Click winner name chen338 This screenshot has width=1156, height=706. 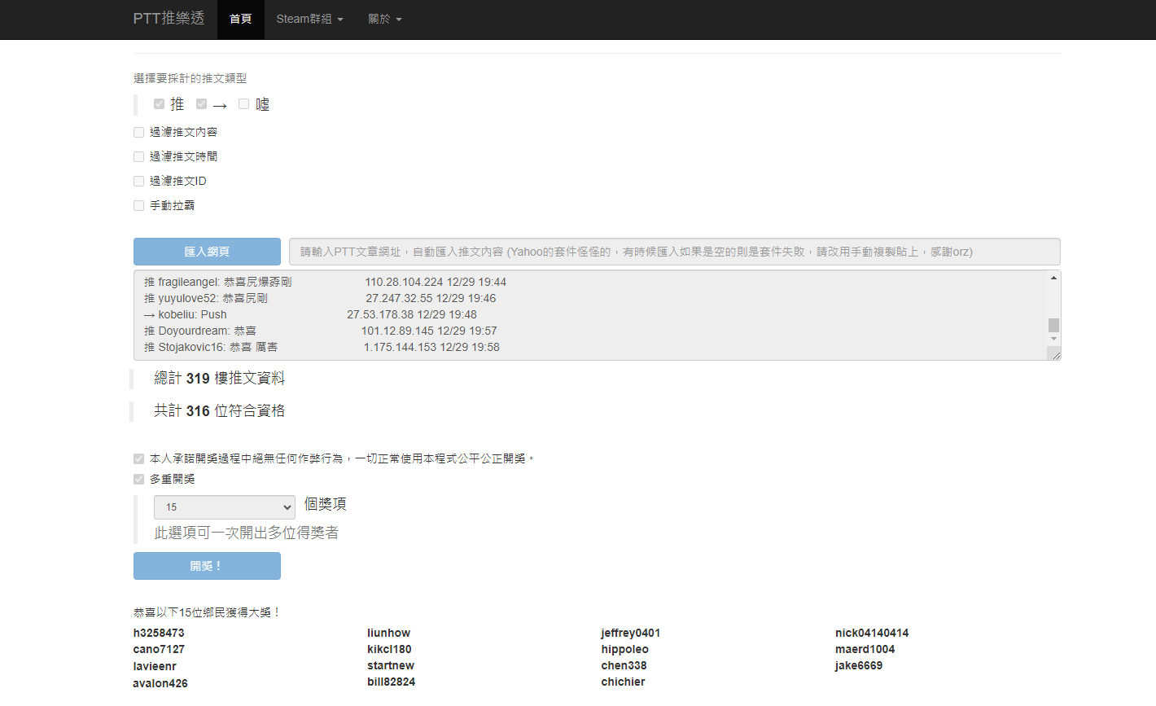pos(624,665)
